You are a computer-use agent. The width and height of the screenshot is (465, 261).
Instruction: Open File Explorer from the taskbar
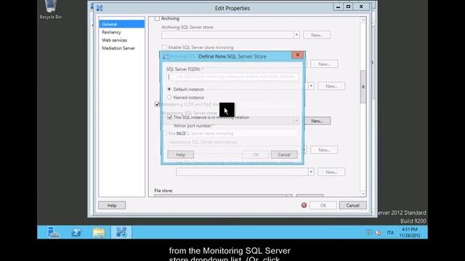click(x=99, y=233)
